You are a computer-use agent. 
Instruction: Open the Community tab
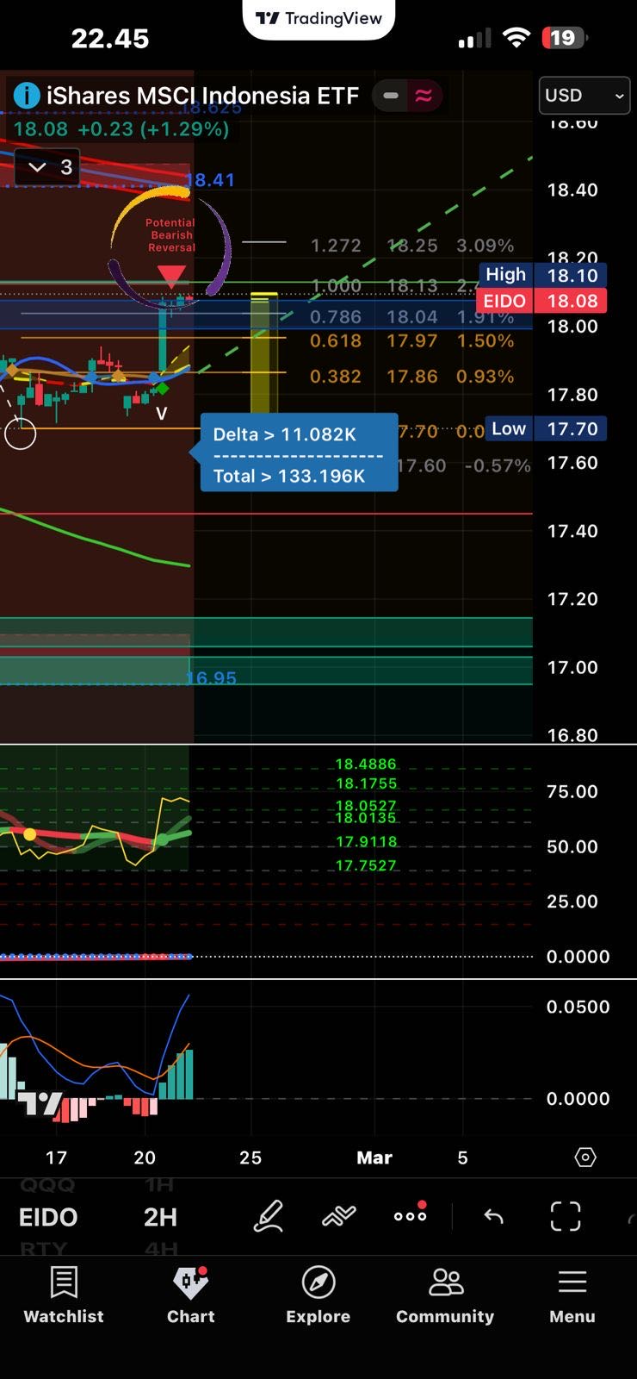click(445, 1295)
